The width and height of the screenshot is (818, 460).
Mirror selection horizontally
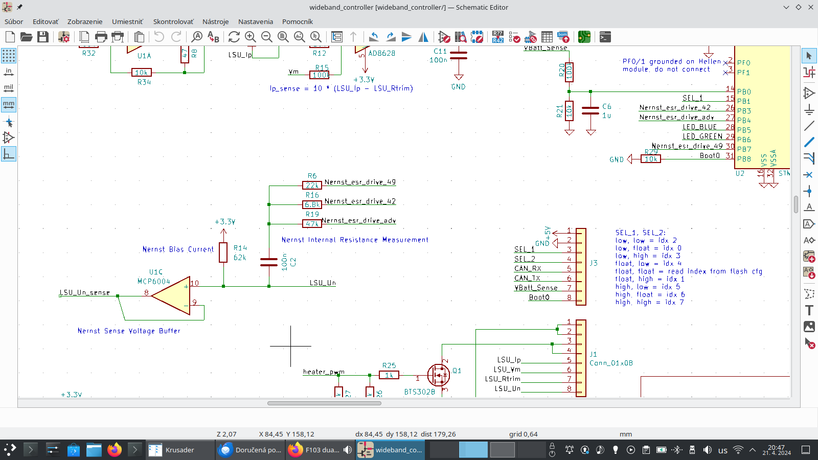point(423,37)
